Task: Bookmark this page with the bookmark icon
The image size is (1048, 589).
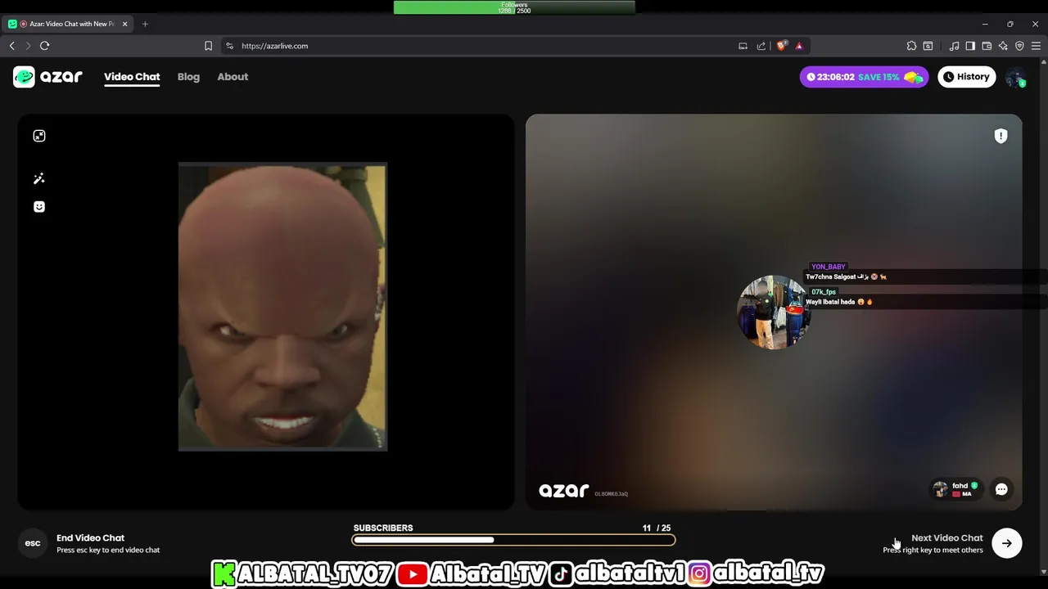Action: point(208,46)
